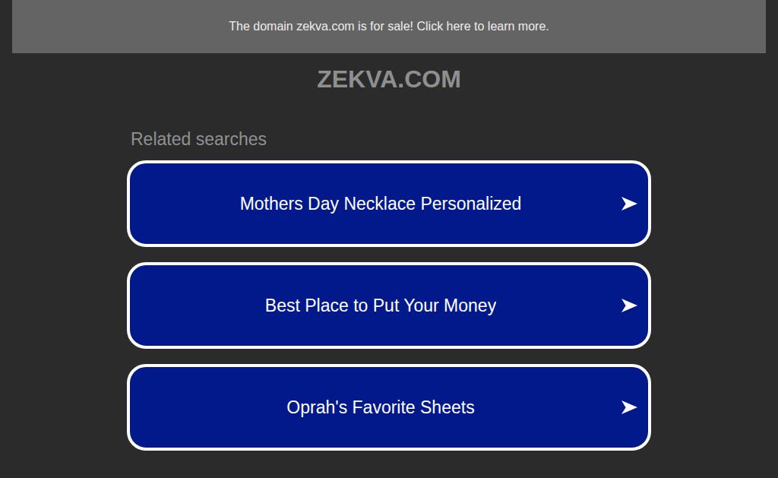Click "learn more" text in the sale banner
This screenshot has height=478, width=778.
point(517,26)
